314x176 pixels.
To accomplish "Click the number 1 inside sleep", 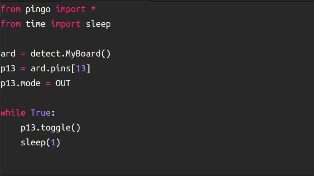I will click(53, 143).
